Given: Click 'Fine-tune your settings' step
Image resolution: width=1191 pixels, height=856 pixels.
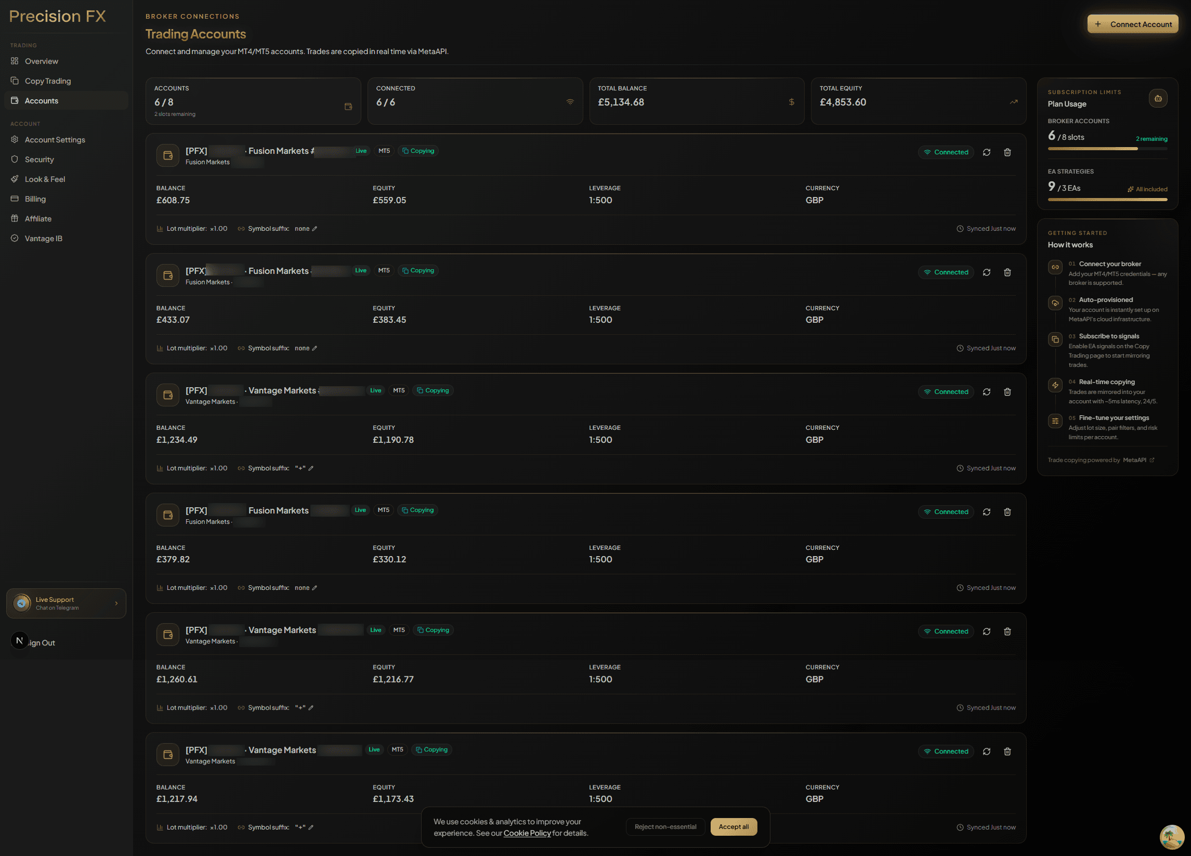Looking at the screenshot, I should (1107, 427).
